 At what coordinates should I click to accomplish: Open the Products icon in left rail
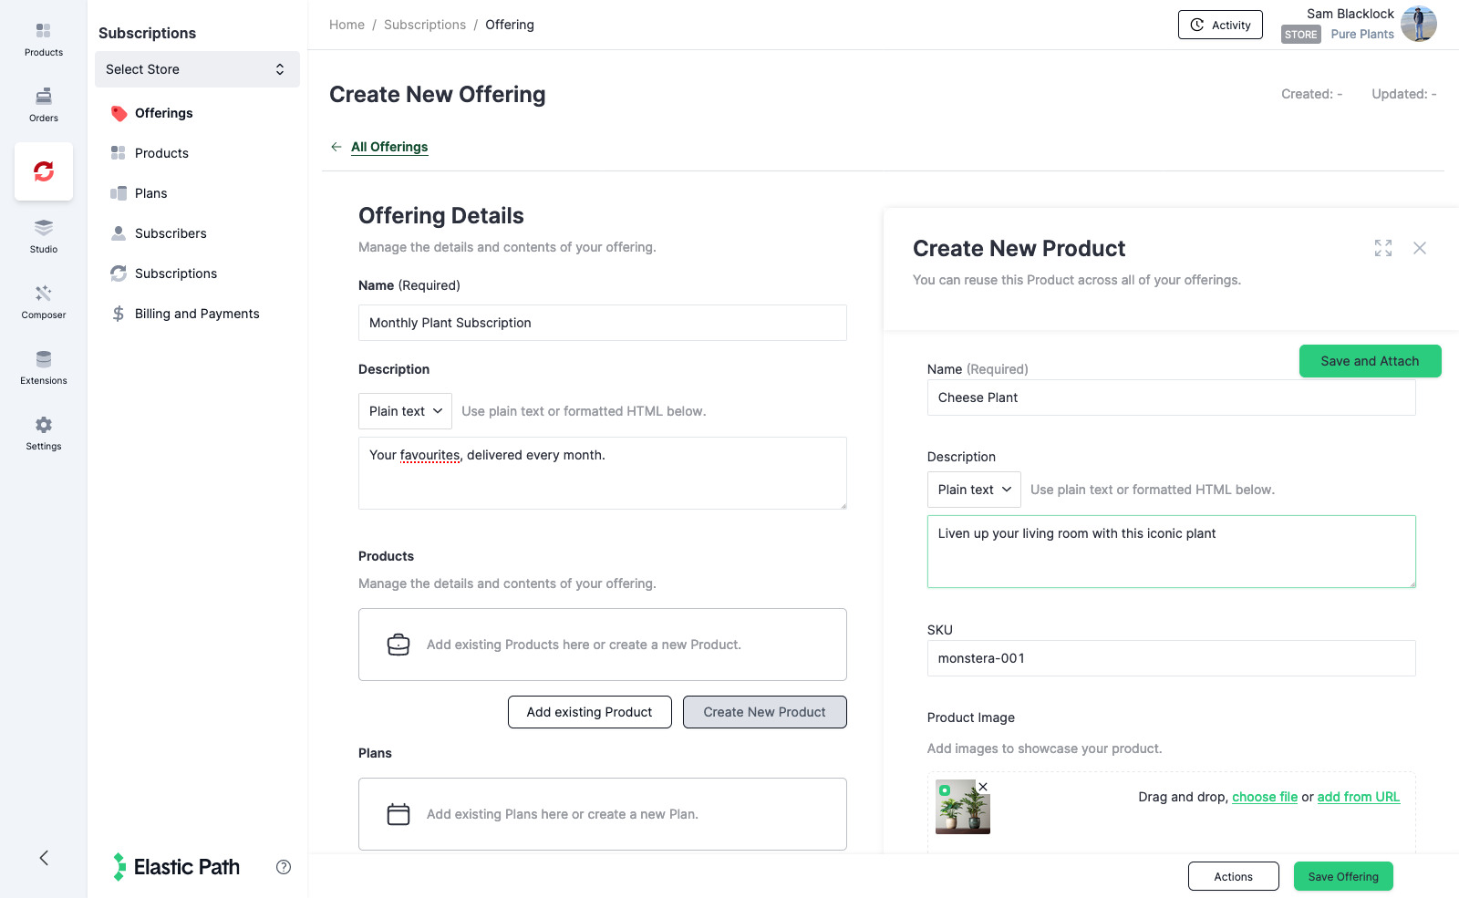43,38
